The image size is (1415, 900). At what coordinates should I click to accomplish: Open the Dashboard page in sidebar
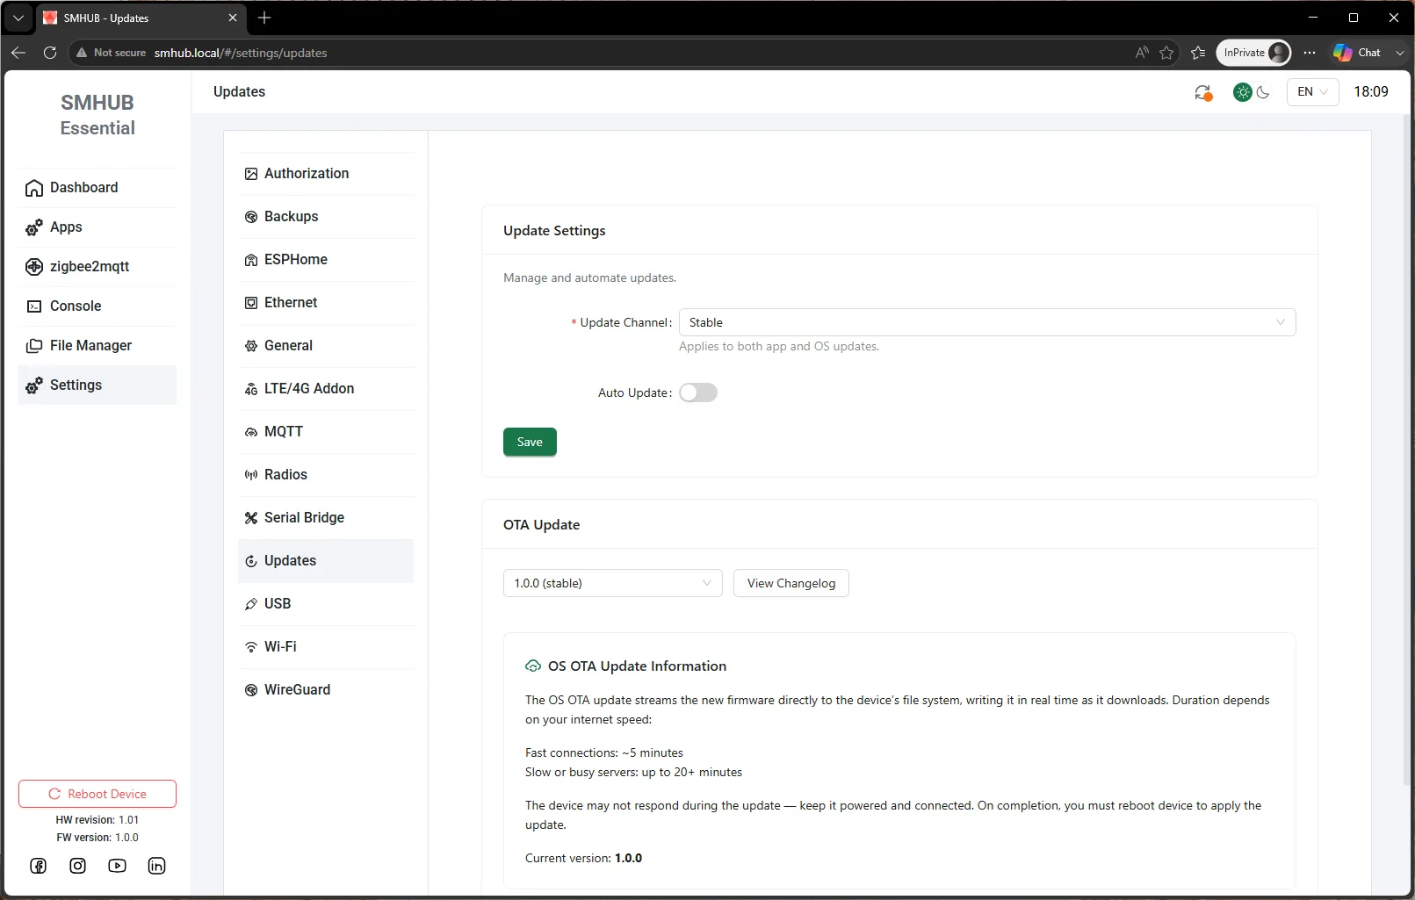(97, 188)
